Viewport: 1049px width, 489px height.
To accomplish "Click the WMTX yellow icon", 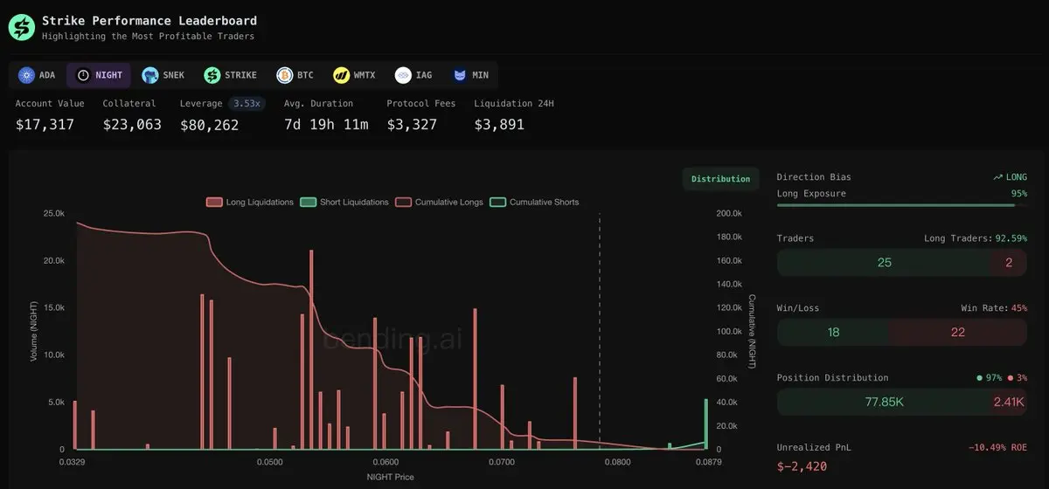I will [340, 75].
